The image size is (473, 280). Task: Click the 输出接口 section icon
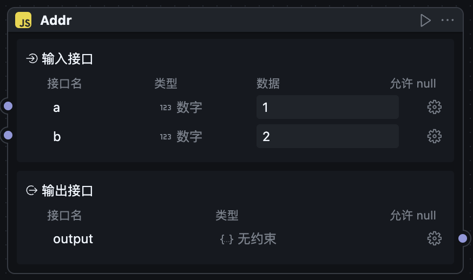[x=32, y=190]
